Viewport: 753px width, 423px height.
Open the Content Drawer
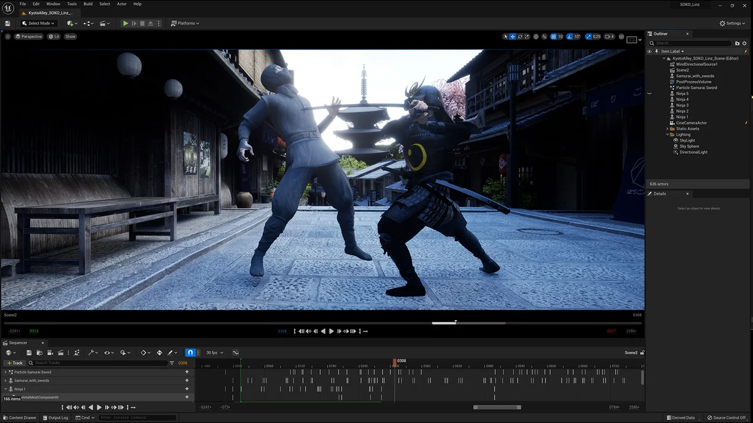(19, 417)
